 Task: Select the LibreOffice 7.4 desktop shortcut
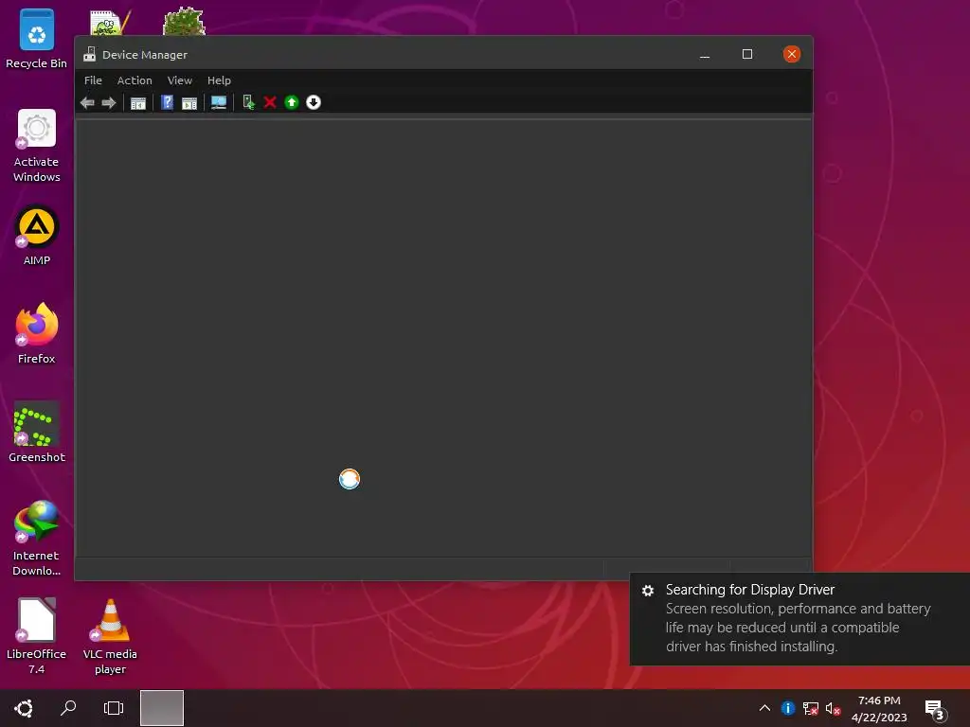click(x=37, y=636)
